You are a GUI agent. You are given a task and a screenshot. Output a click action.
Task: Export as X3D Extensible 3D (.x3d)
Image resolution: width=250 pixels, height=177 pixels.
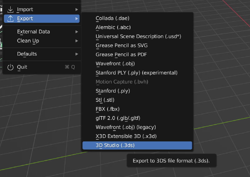click(x=137, y=136)
